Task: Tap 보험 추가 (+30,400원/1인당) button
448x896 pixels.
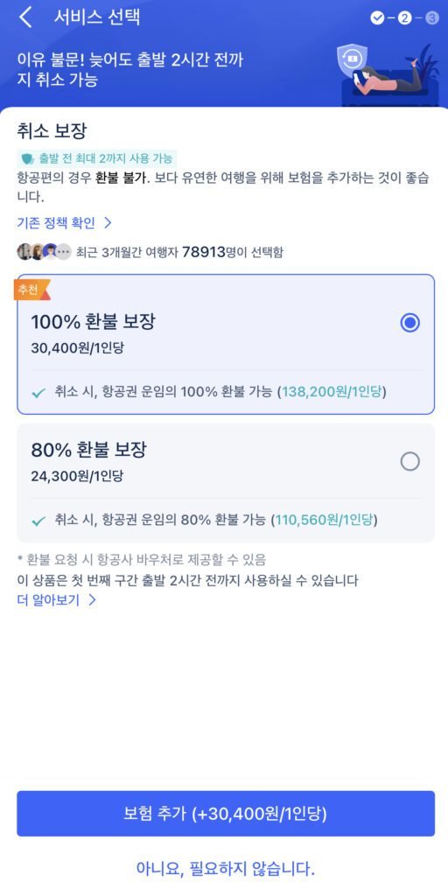Action: click(226, 814)
